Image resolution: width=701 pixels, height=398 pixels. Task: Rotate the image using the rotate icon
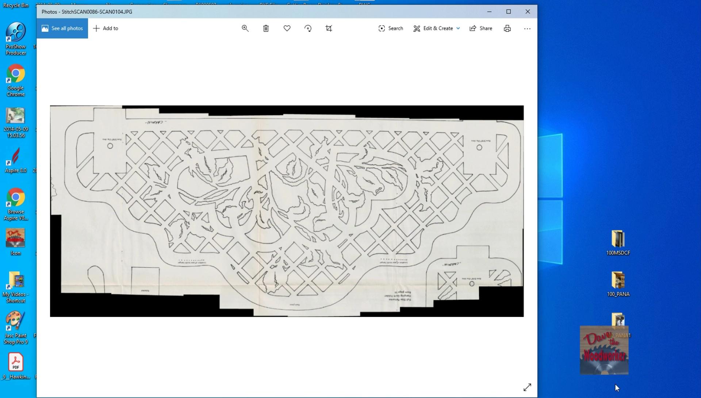308,28
